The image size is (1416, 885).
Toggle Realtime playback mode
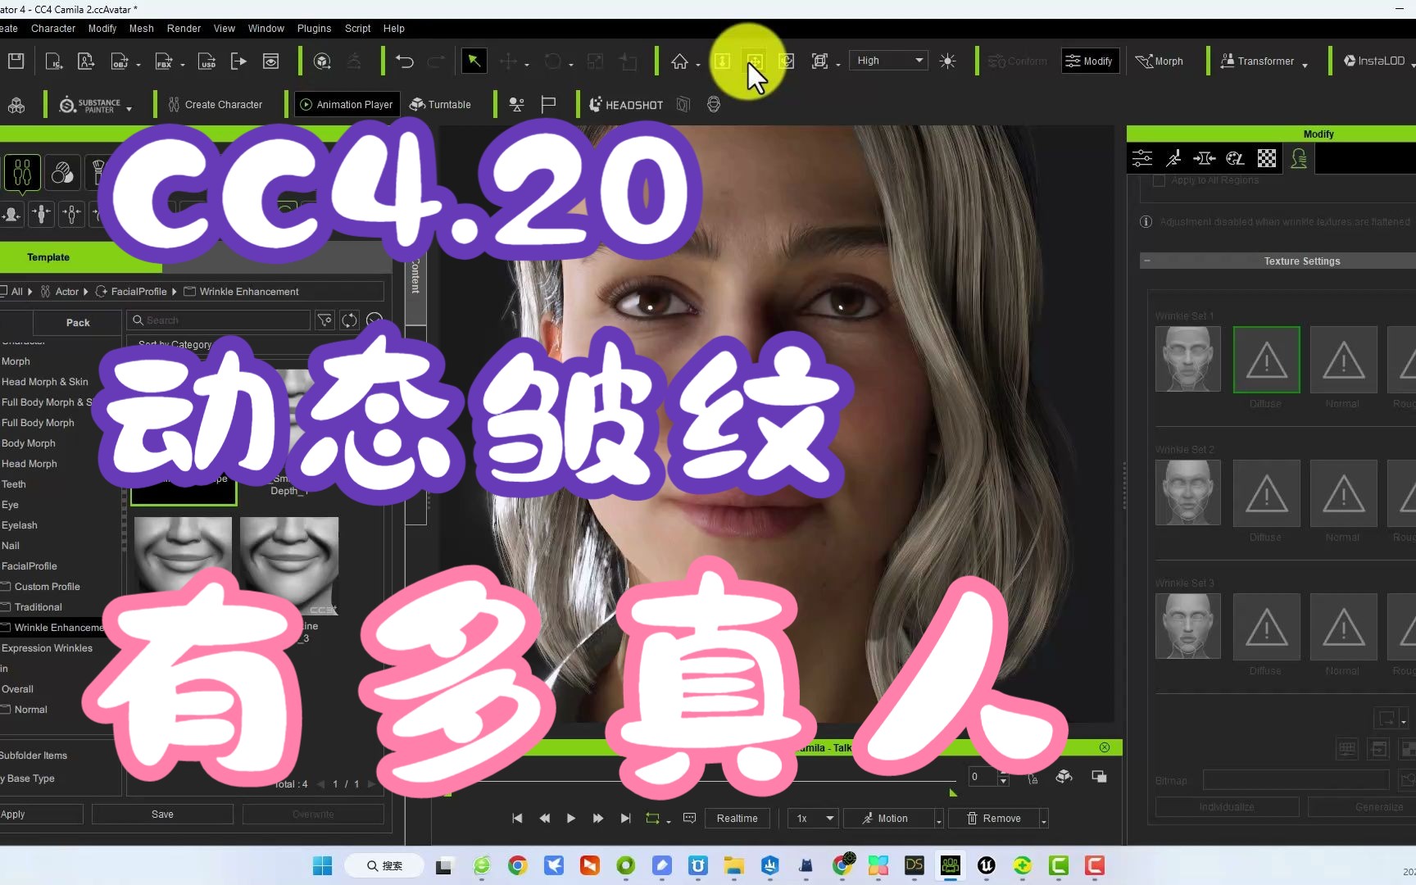click(x=737, y=819)
